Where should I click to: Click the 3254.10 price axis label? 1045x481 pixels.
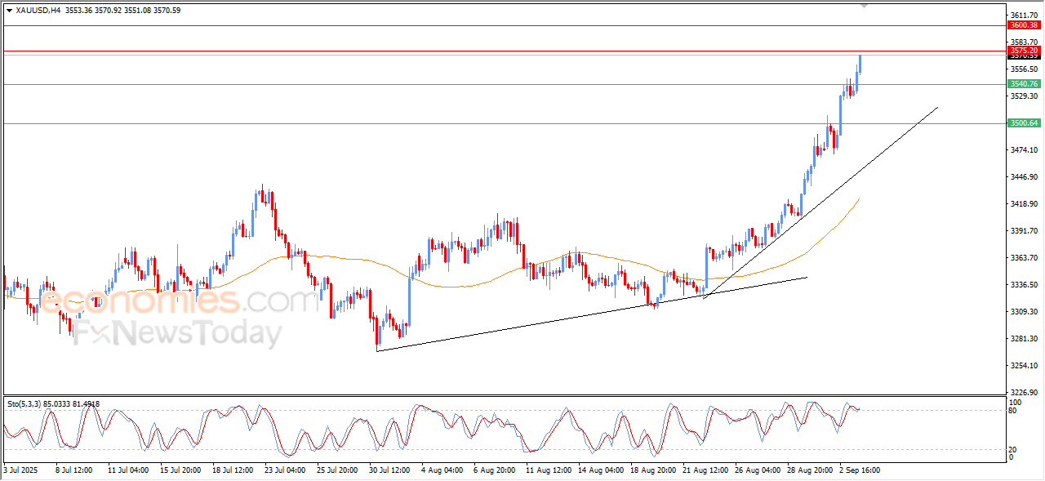[1023, 366]
